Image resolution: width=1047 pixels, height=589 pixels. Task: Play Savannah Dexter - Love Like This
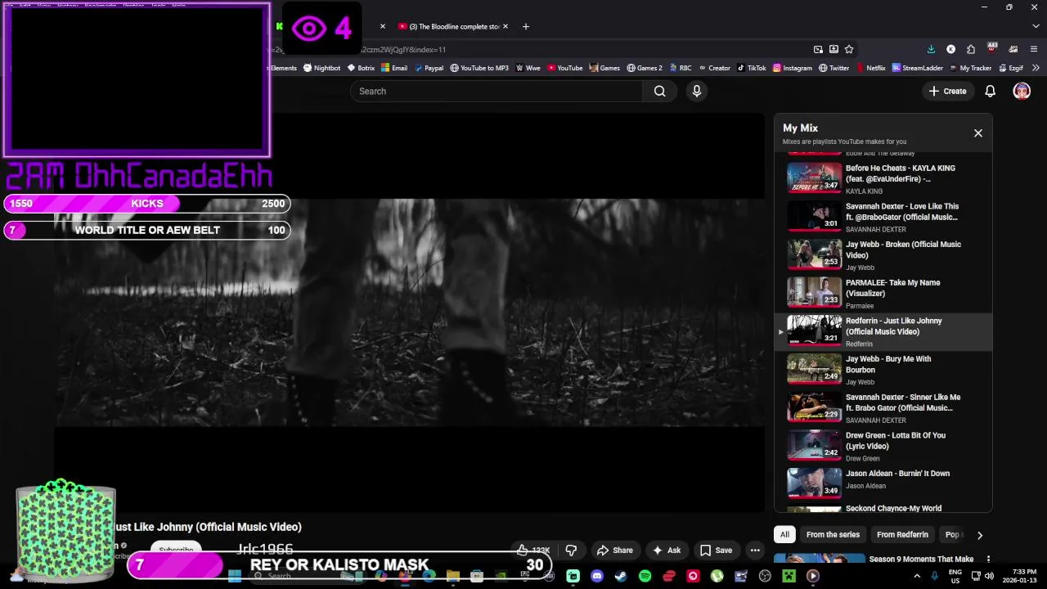pos(883,217)
